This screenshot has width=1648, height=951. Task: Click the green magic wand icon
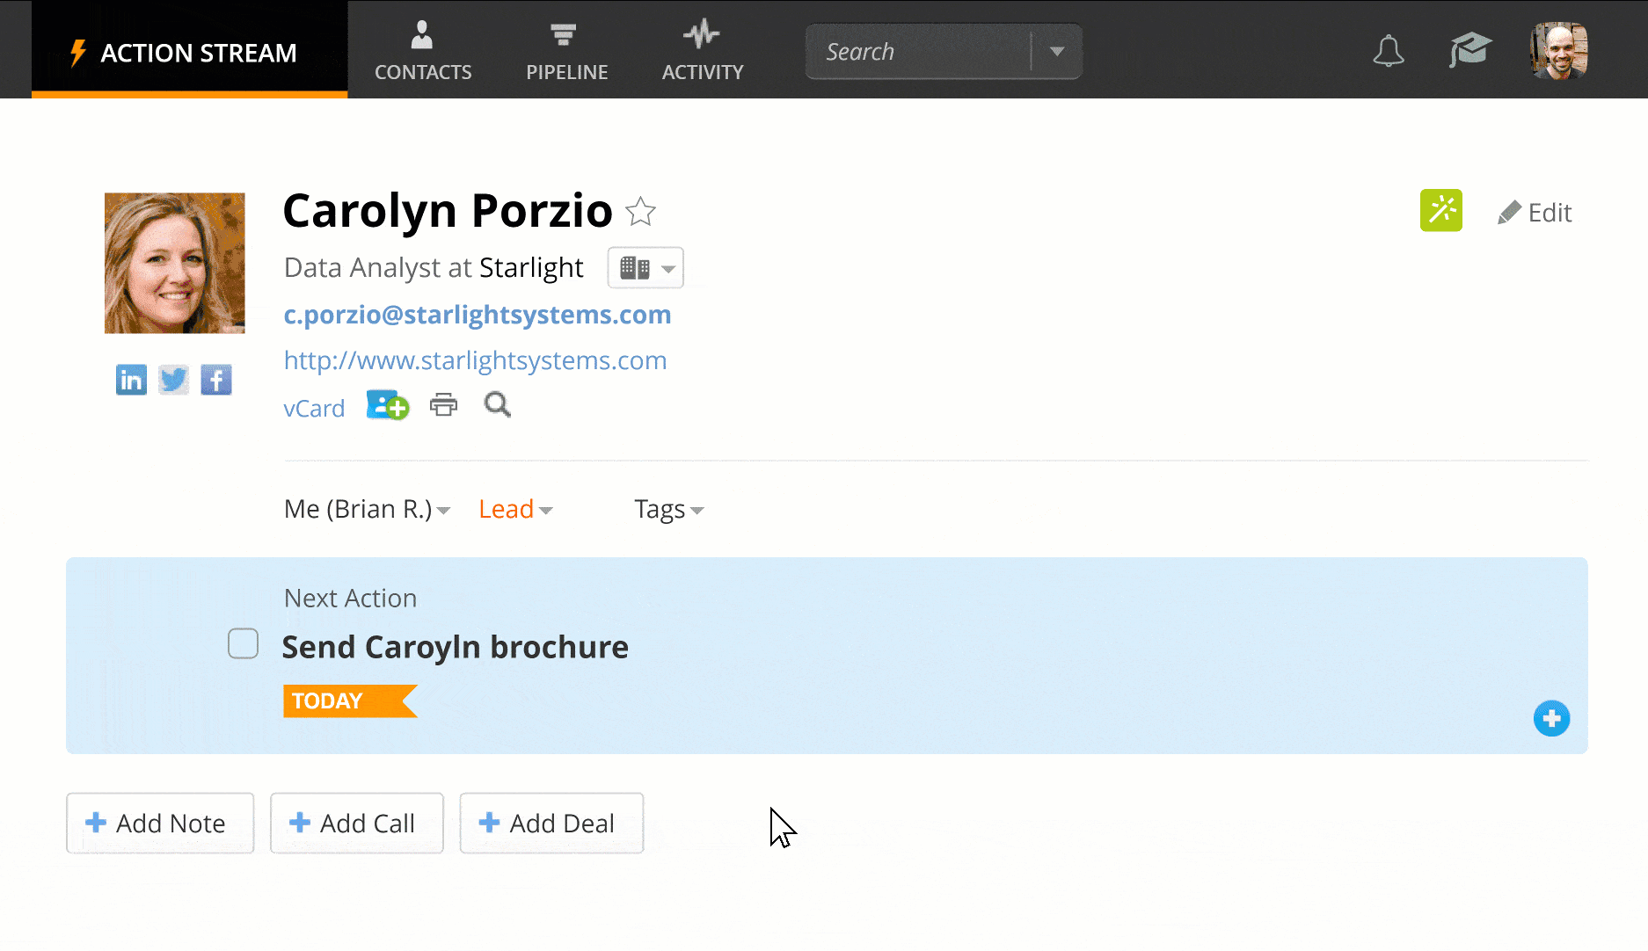click(x=1440, y=211)
